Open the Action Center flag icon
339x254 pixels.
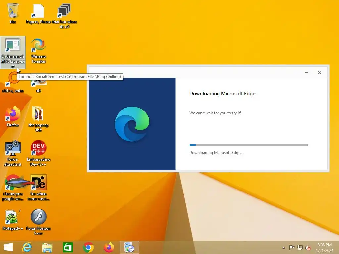pyautogui.click(x=292, y=247)
